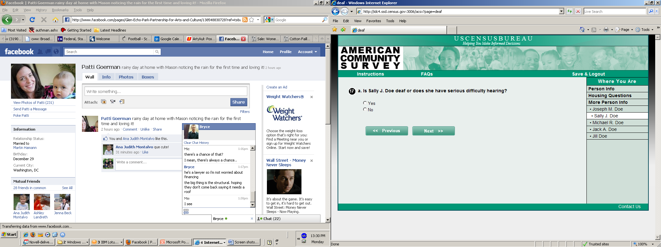Click the IE Print toolbar icon

606,30
